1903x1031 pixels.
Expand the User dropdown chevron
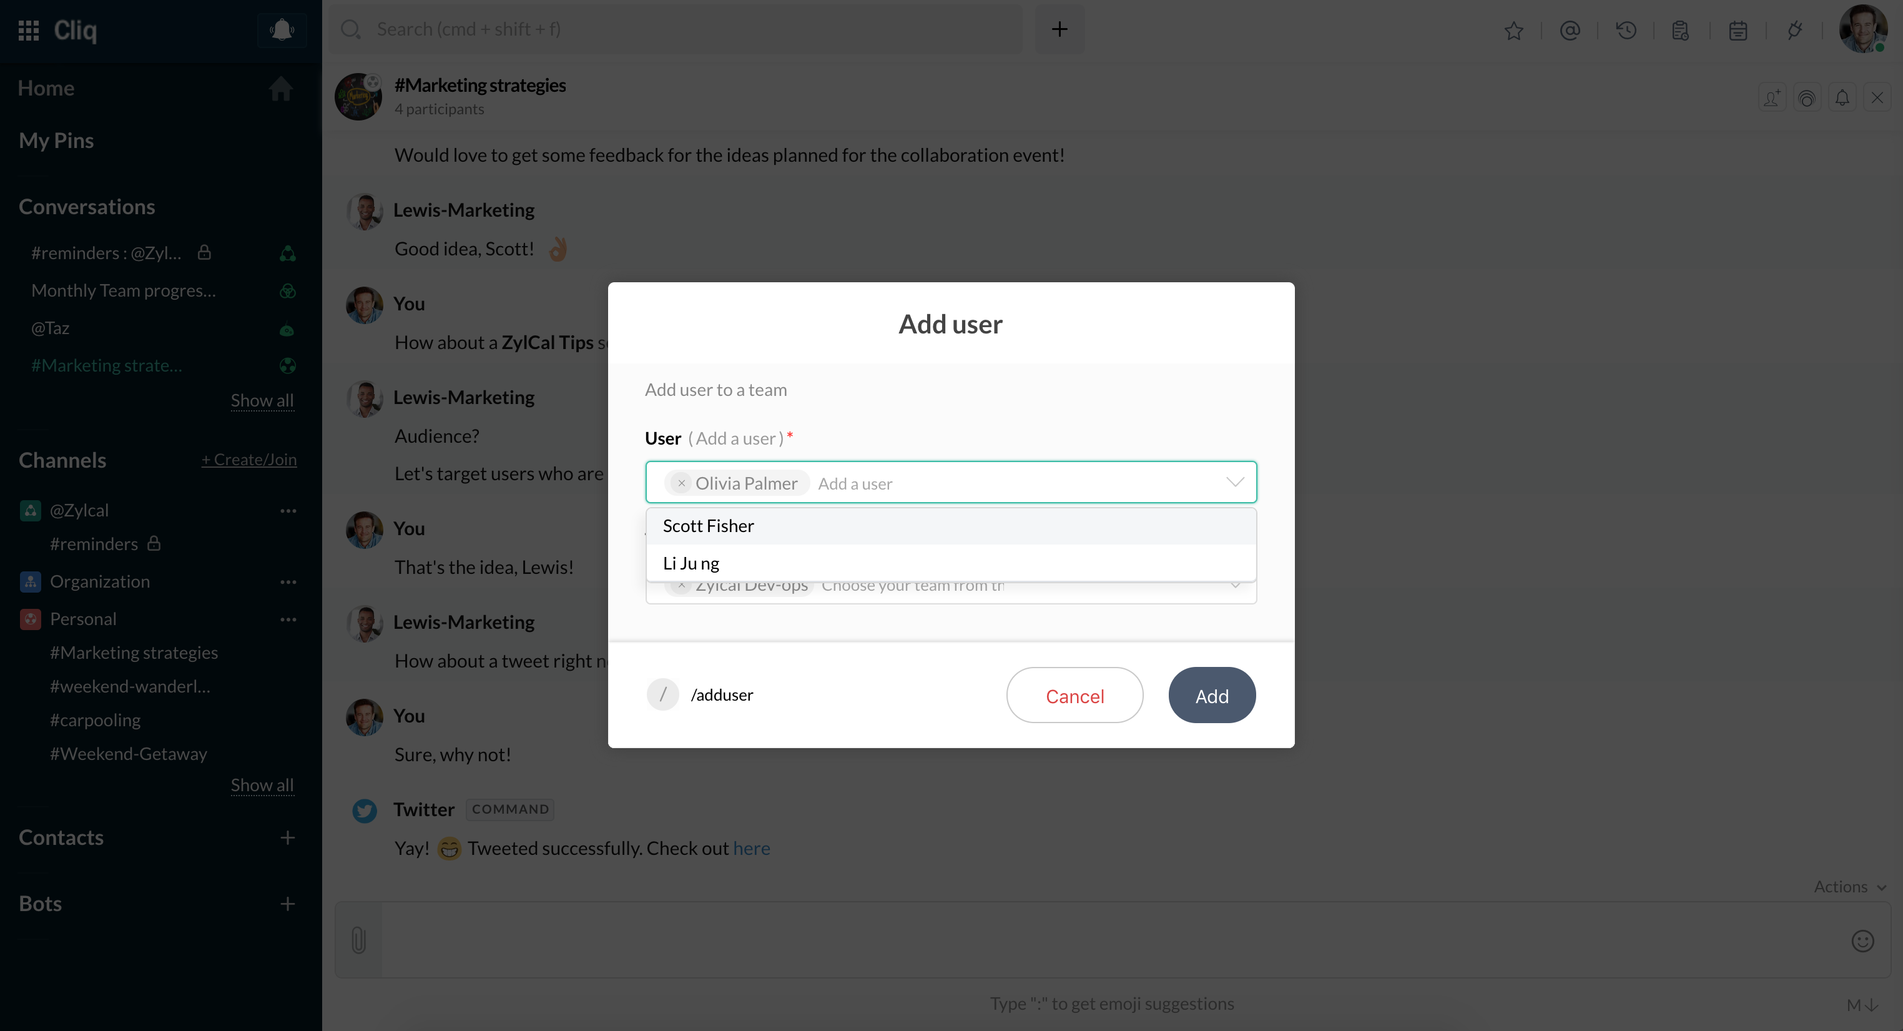pyautogui.click(x=1235, y=483)
